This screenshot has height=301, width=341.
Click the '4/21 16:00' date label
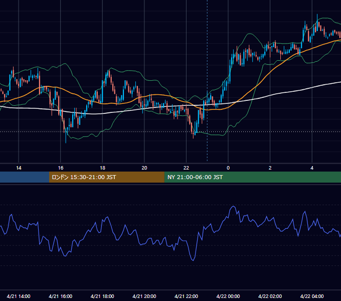(61, 296)
